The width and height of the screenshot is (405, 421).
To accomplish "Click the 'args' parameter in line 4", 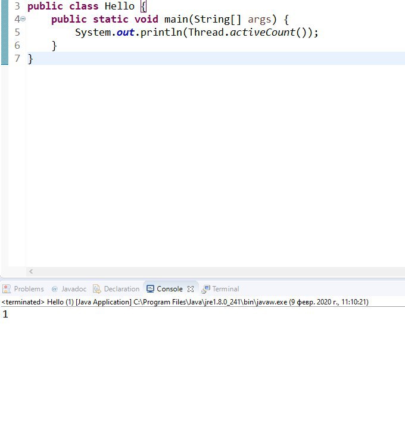I will click(260, 20).
